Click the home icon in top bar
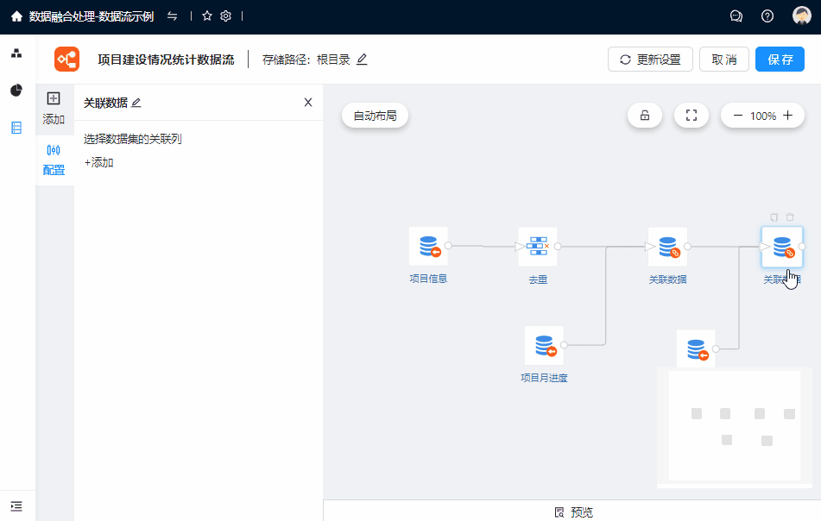This screenshot has height=521, width=821. (16, 16)
